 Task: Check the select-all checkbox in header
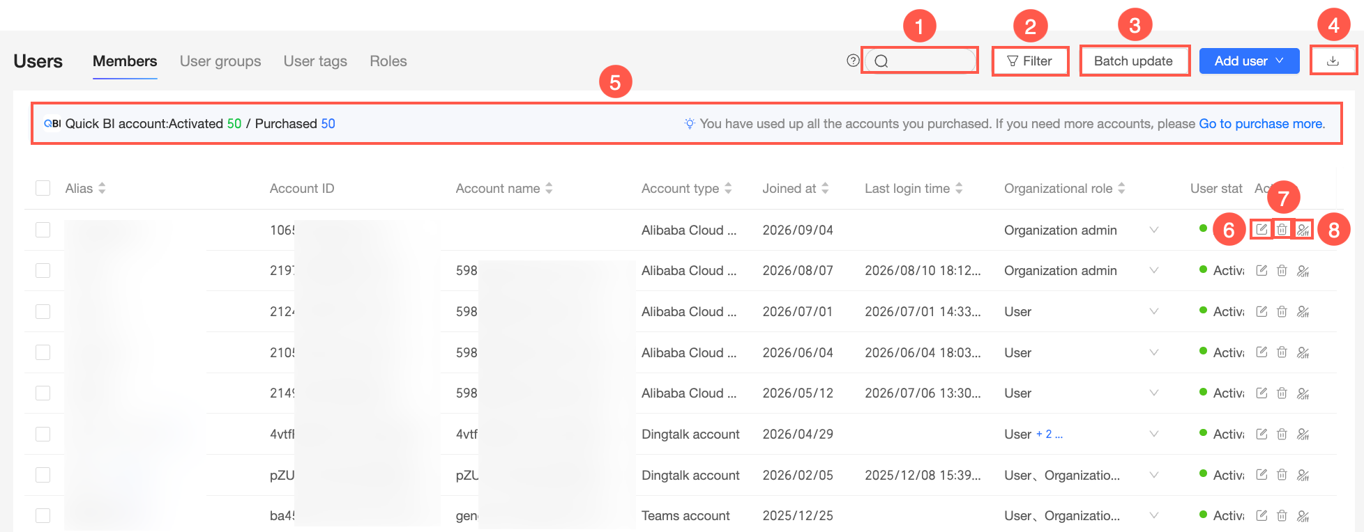[43, 188]
